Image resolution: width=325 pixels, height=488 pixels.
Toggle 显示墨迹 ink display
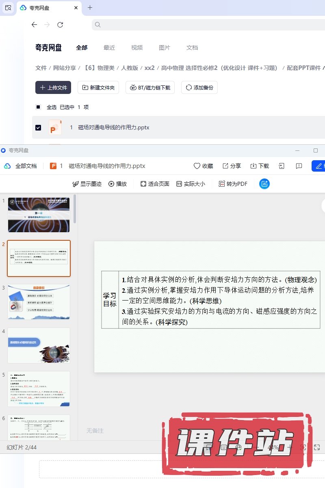click(87, 184)
